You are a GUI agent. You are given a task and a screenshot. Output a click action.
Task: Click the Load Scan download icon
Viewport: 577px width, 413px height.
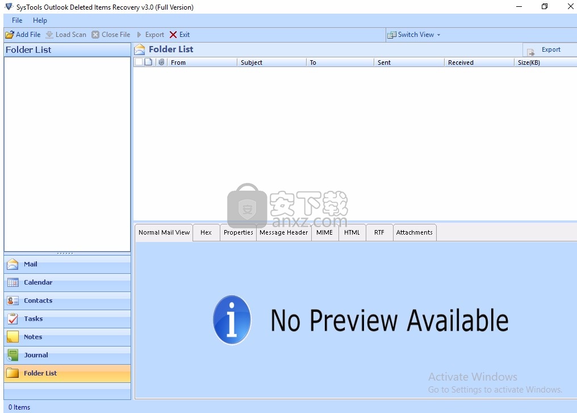(x=49, y=35)
